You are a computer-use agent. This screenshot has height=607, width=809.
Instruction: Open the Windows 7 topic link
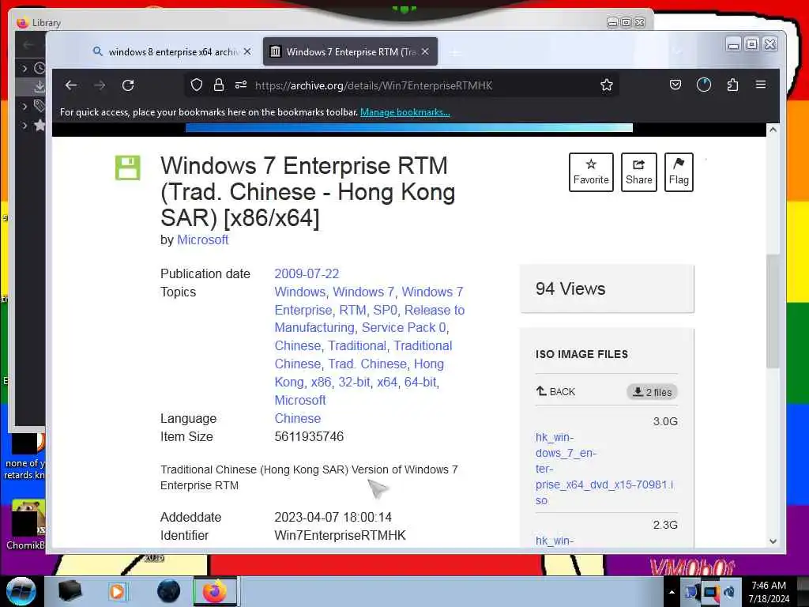(363, 292)
